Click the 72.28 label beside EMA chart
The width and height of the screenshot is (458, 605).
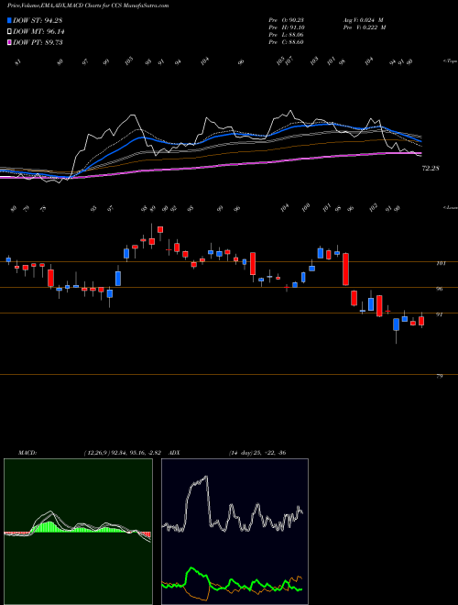pyautogui.click(x=431, y=169)
